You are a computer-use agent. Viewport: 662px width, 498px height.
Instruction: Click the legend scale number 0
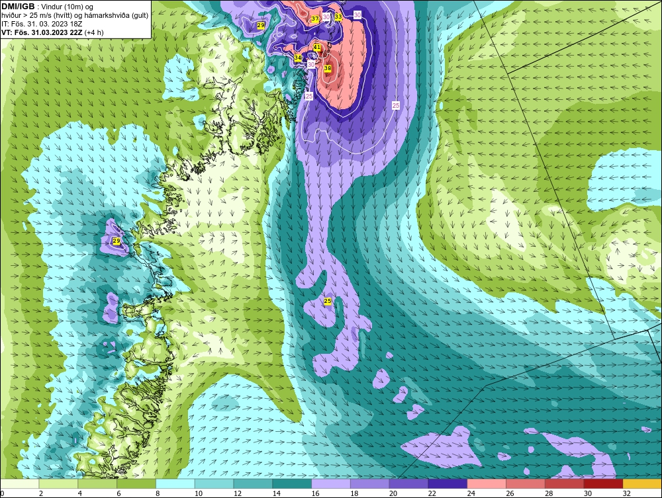click(x=2, y=493)
